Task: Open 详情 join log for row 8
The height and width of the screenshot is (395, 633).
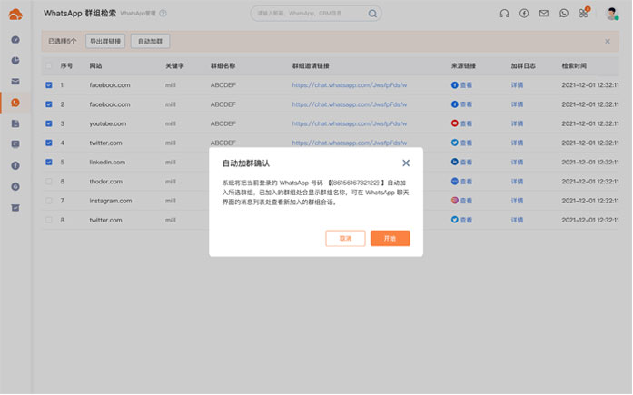Action: click(x=517, y=220)
